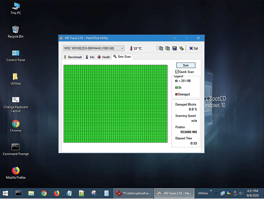Launch Chrome from the taskbar
Image resolution: width=264 pixels, height=199 pixels.
tap(44, 193)
